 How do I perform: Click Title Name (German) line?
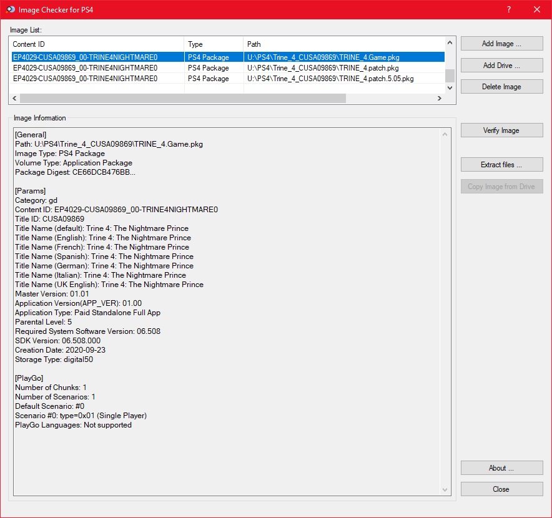tap(104, 266)
